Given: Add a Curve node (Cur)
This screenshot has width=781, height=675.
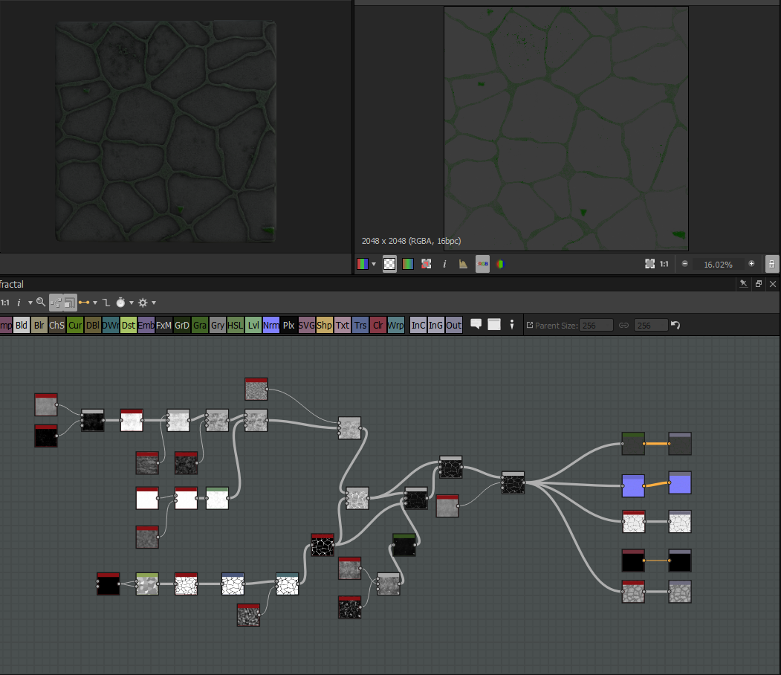Looking at the screenshot, I should [75, 326].
